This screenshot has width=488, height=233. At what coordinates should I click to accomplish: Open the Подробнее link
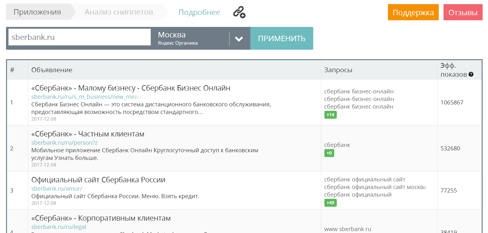coord(199,12)
